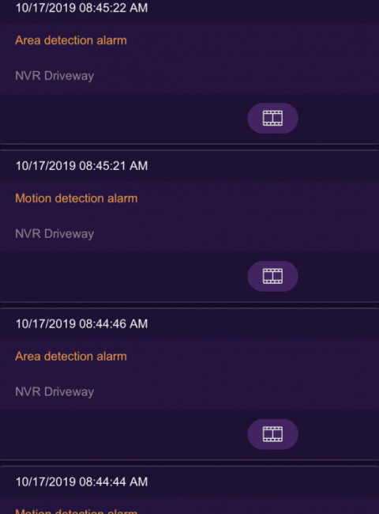This screenshot has width=379, height=514.
Task: Select the 10/17/2019 08:45:22 AM timestamp header
Action: (x=81, y=8)
